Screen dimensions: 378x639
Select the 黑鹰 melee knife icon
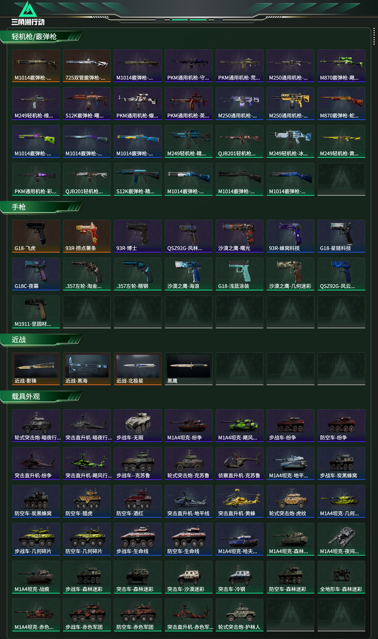pyautogui.click(x=188, y=368)
